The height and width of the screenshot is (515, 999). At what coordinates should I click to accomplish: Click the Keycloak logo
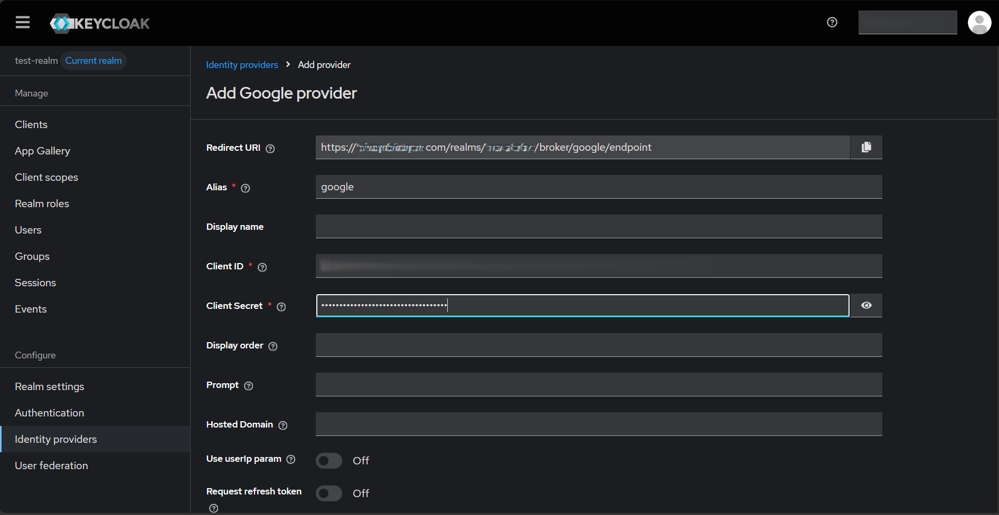coord(100,23)
